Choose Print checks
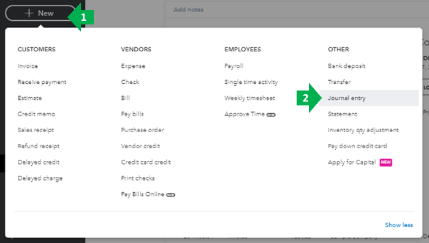The image size is (429, 243). [x=138, y=178]
